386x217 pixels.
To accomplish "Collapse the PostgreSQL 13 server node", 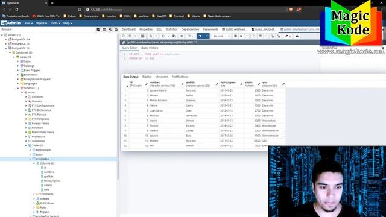I will [6, 48].
